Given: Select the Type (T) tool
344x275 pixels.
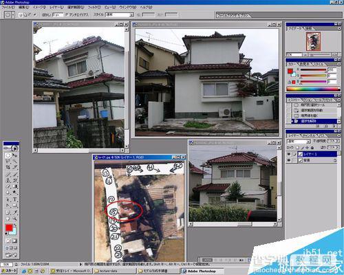Looking at the screenshot, I should coord(14,199).
